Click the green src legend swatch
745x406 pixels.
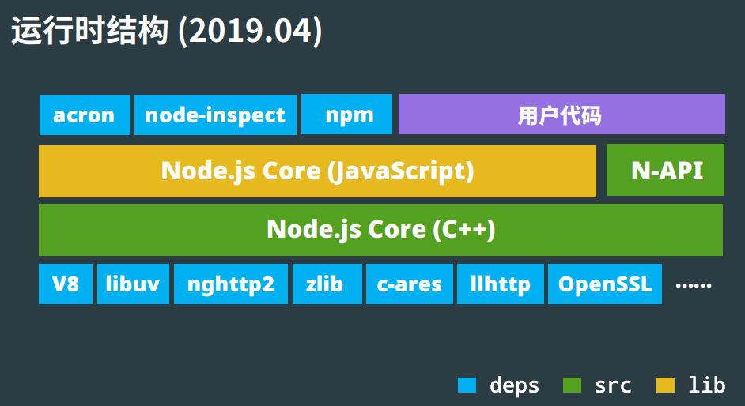(x=572, y=385)
